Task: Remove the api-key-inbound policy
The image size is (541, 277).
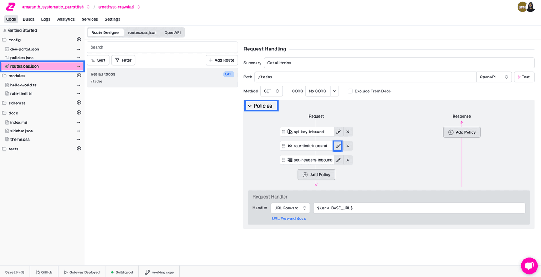Action: click(x=348, y=132)
